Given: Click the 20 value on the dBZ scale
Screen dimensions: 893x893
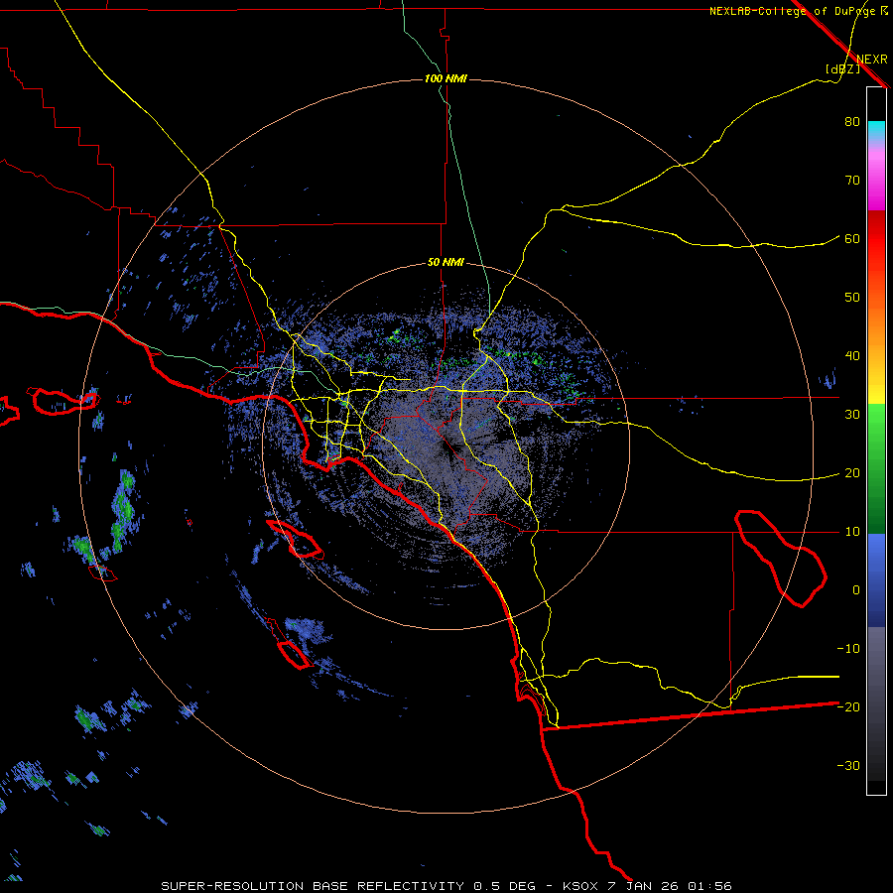Looking at the screenshot, I should pyautogui.click(x=852, y=473).
